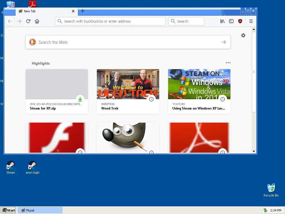285x214 pixels.
Task: Click the Steam desktop shortcut
Action: pos(11,168)
